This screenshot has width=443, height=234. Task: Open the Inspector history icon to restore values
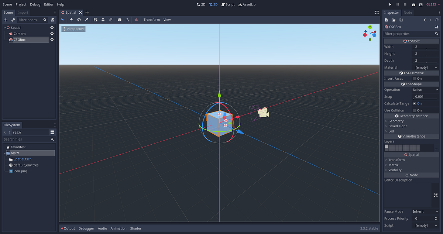(437, 21)
